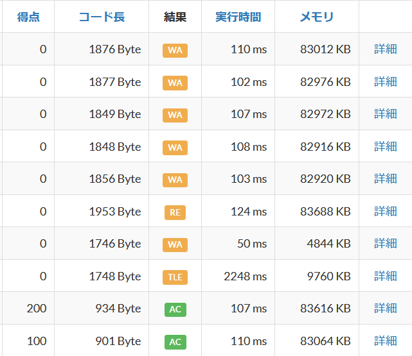This screenshot has height=356, width=412.
Task: Select the 83616 KB memory cell
Action: (x=317, y=308)
